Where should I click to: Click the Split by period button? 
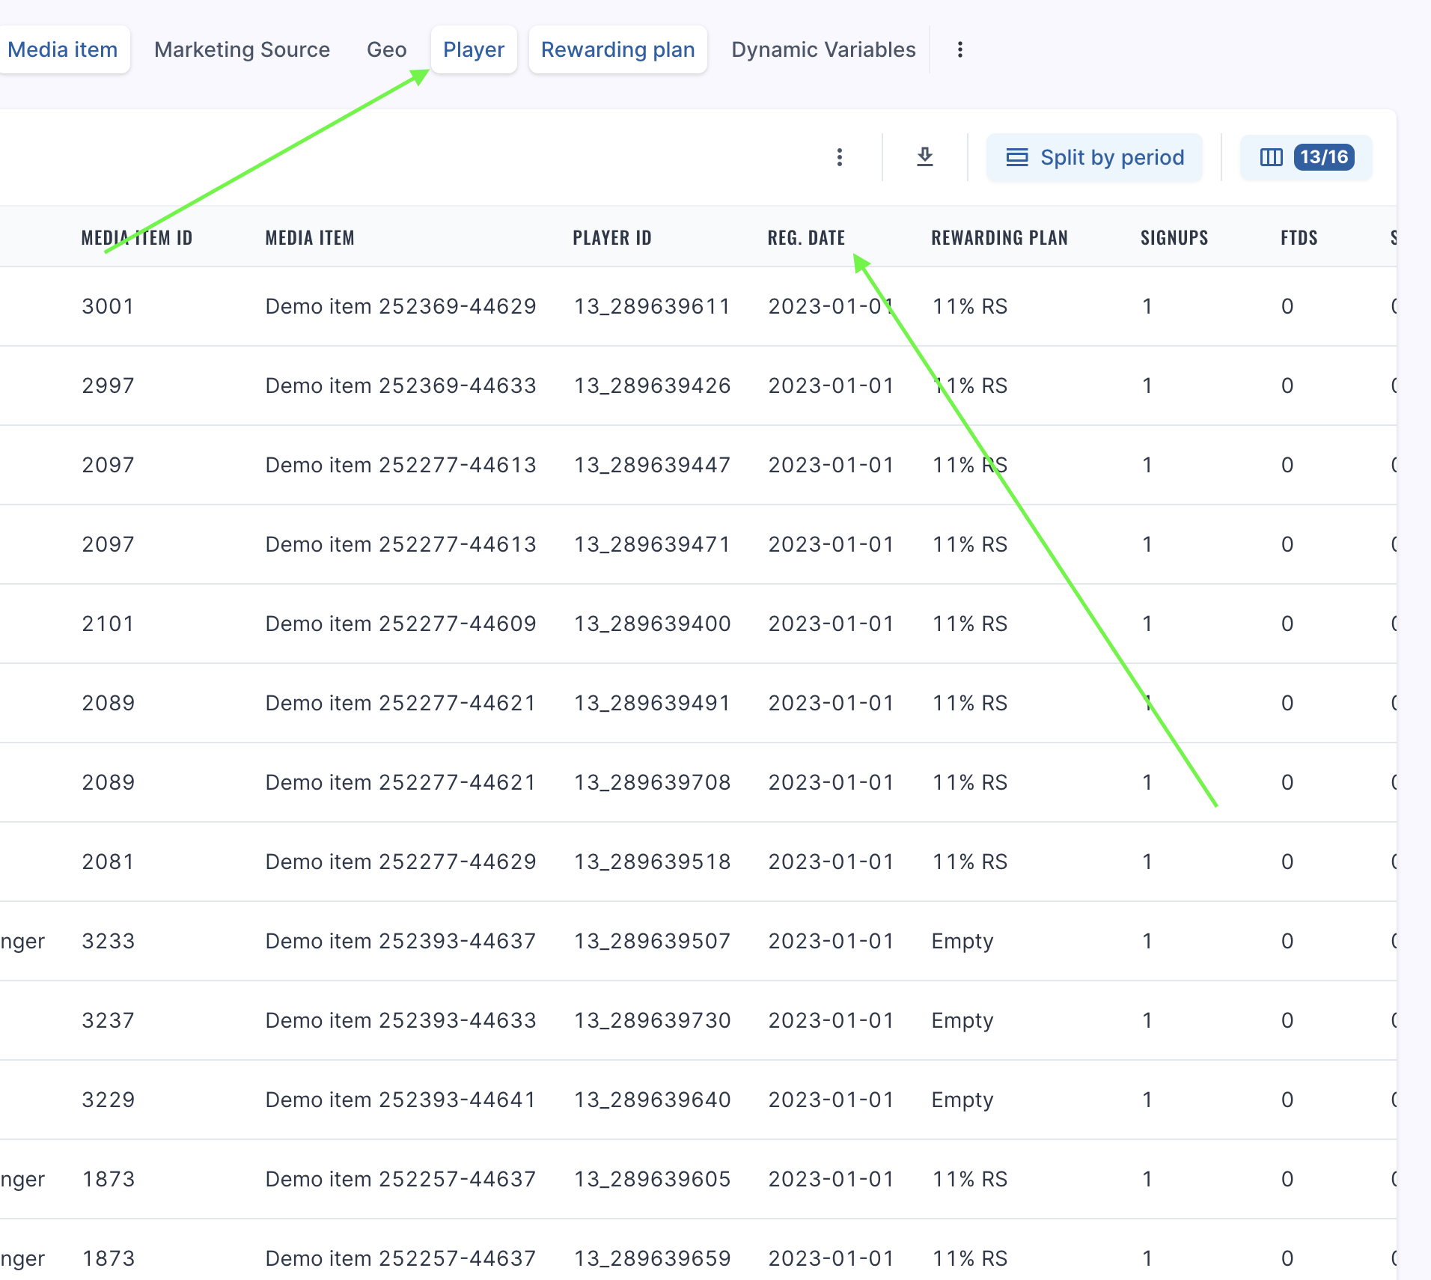click(1094, 157)
